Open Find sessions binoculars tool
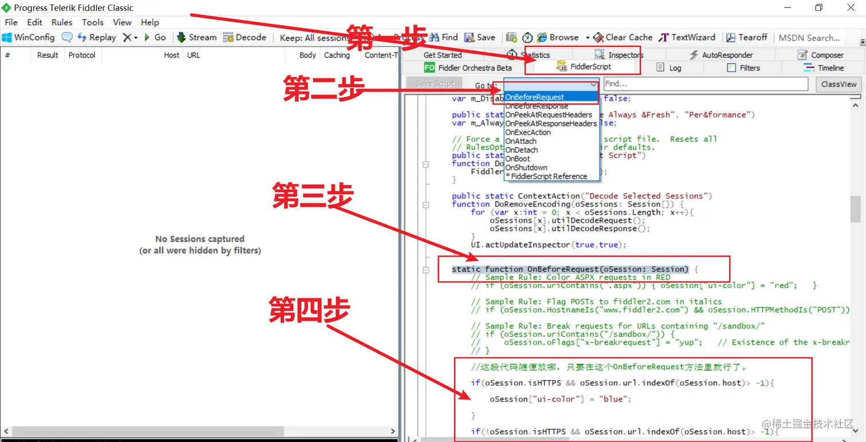 coord(443,37)
